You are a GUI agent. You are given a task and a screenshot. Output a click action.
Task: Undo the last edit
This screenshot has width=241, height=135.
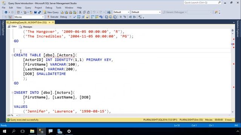[94, 12]
